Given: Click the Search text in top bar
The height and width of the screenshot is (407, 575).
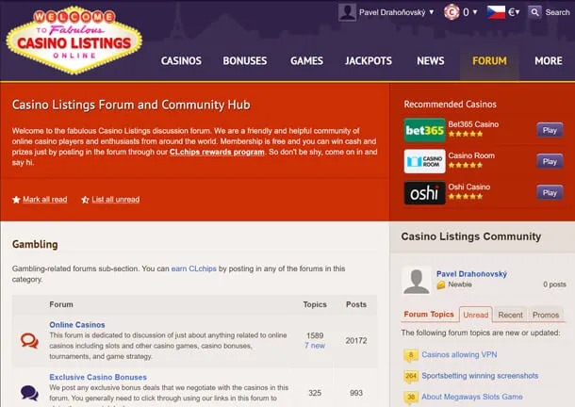Looking at the screenshot, I should point(557,12).
